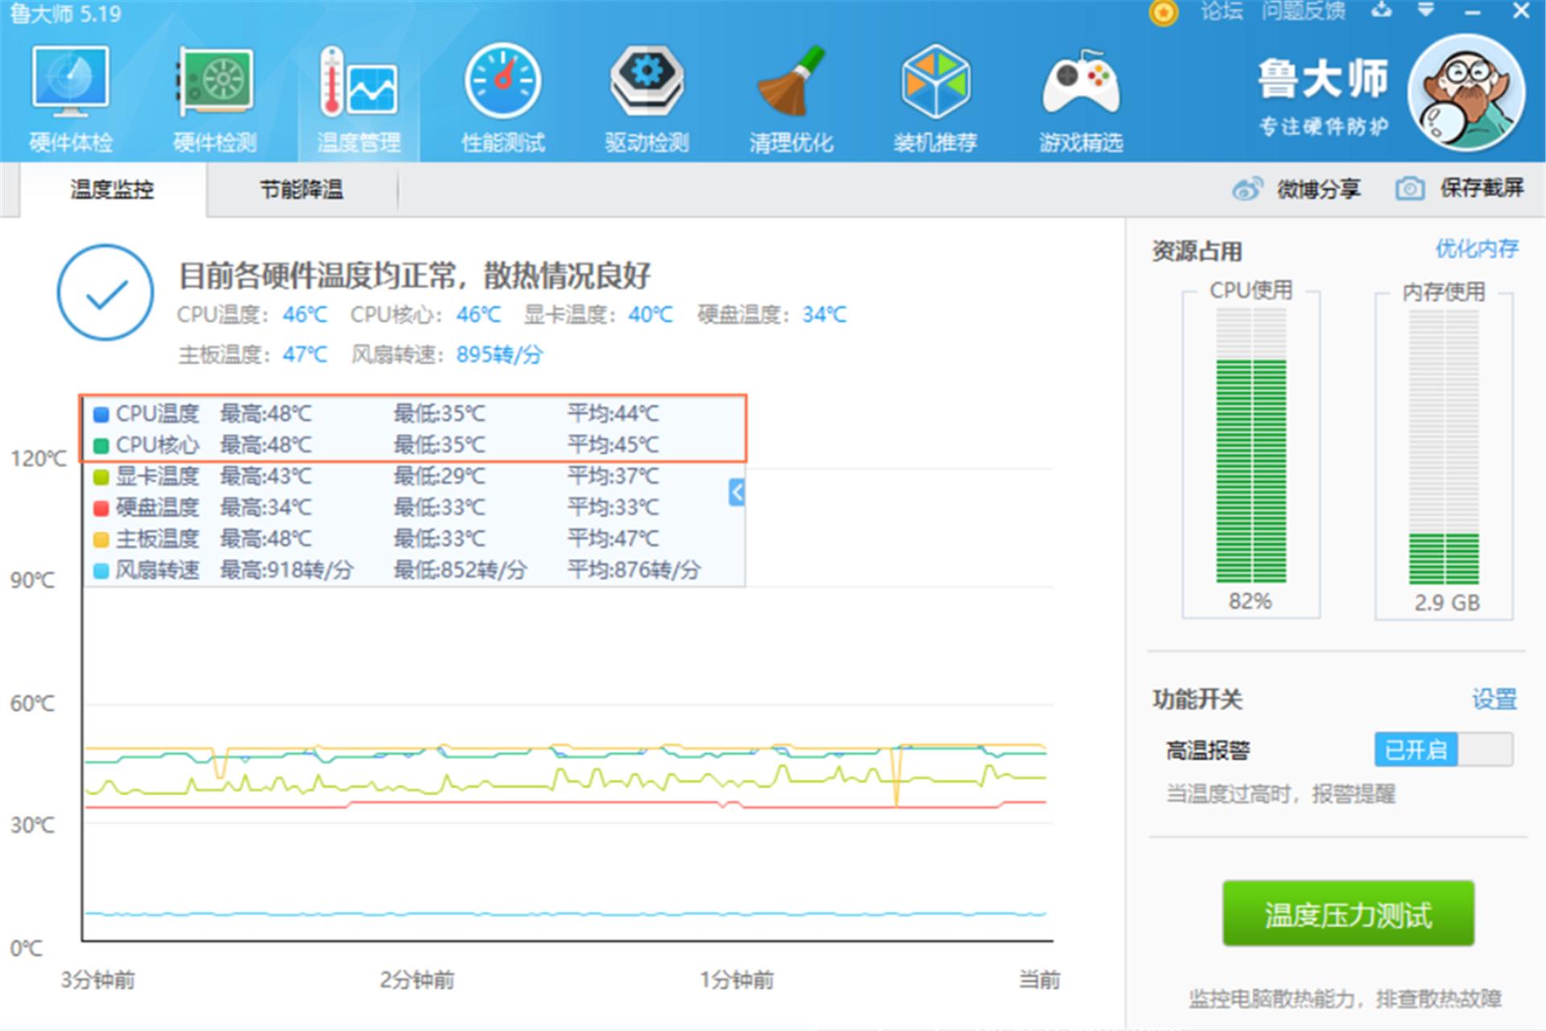Disable the 高温报警 alarm toggle
The height and width of the screenshot is (1031, 1546).
[x=1443, y=749]
